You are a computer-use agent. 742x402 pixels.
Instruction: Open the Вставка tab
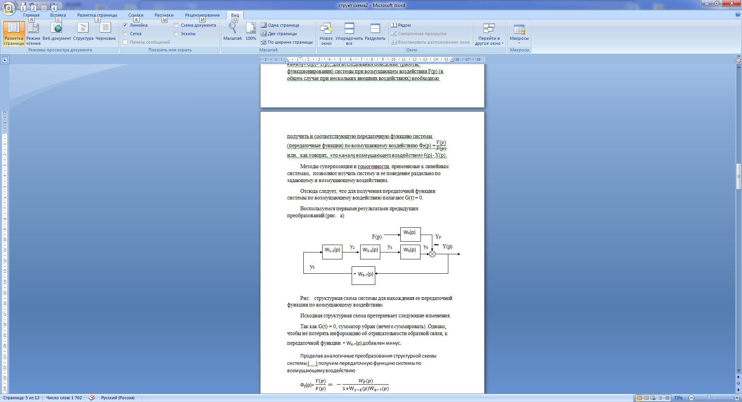click(58, 15)
